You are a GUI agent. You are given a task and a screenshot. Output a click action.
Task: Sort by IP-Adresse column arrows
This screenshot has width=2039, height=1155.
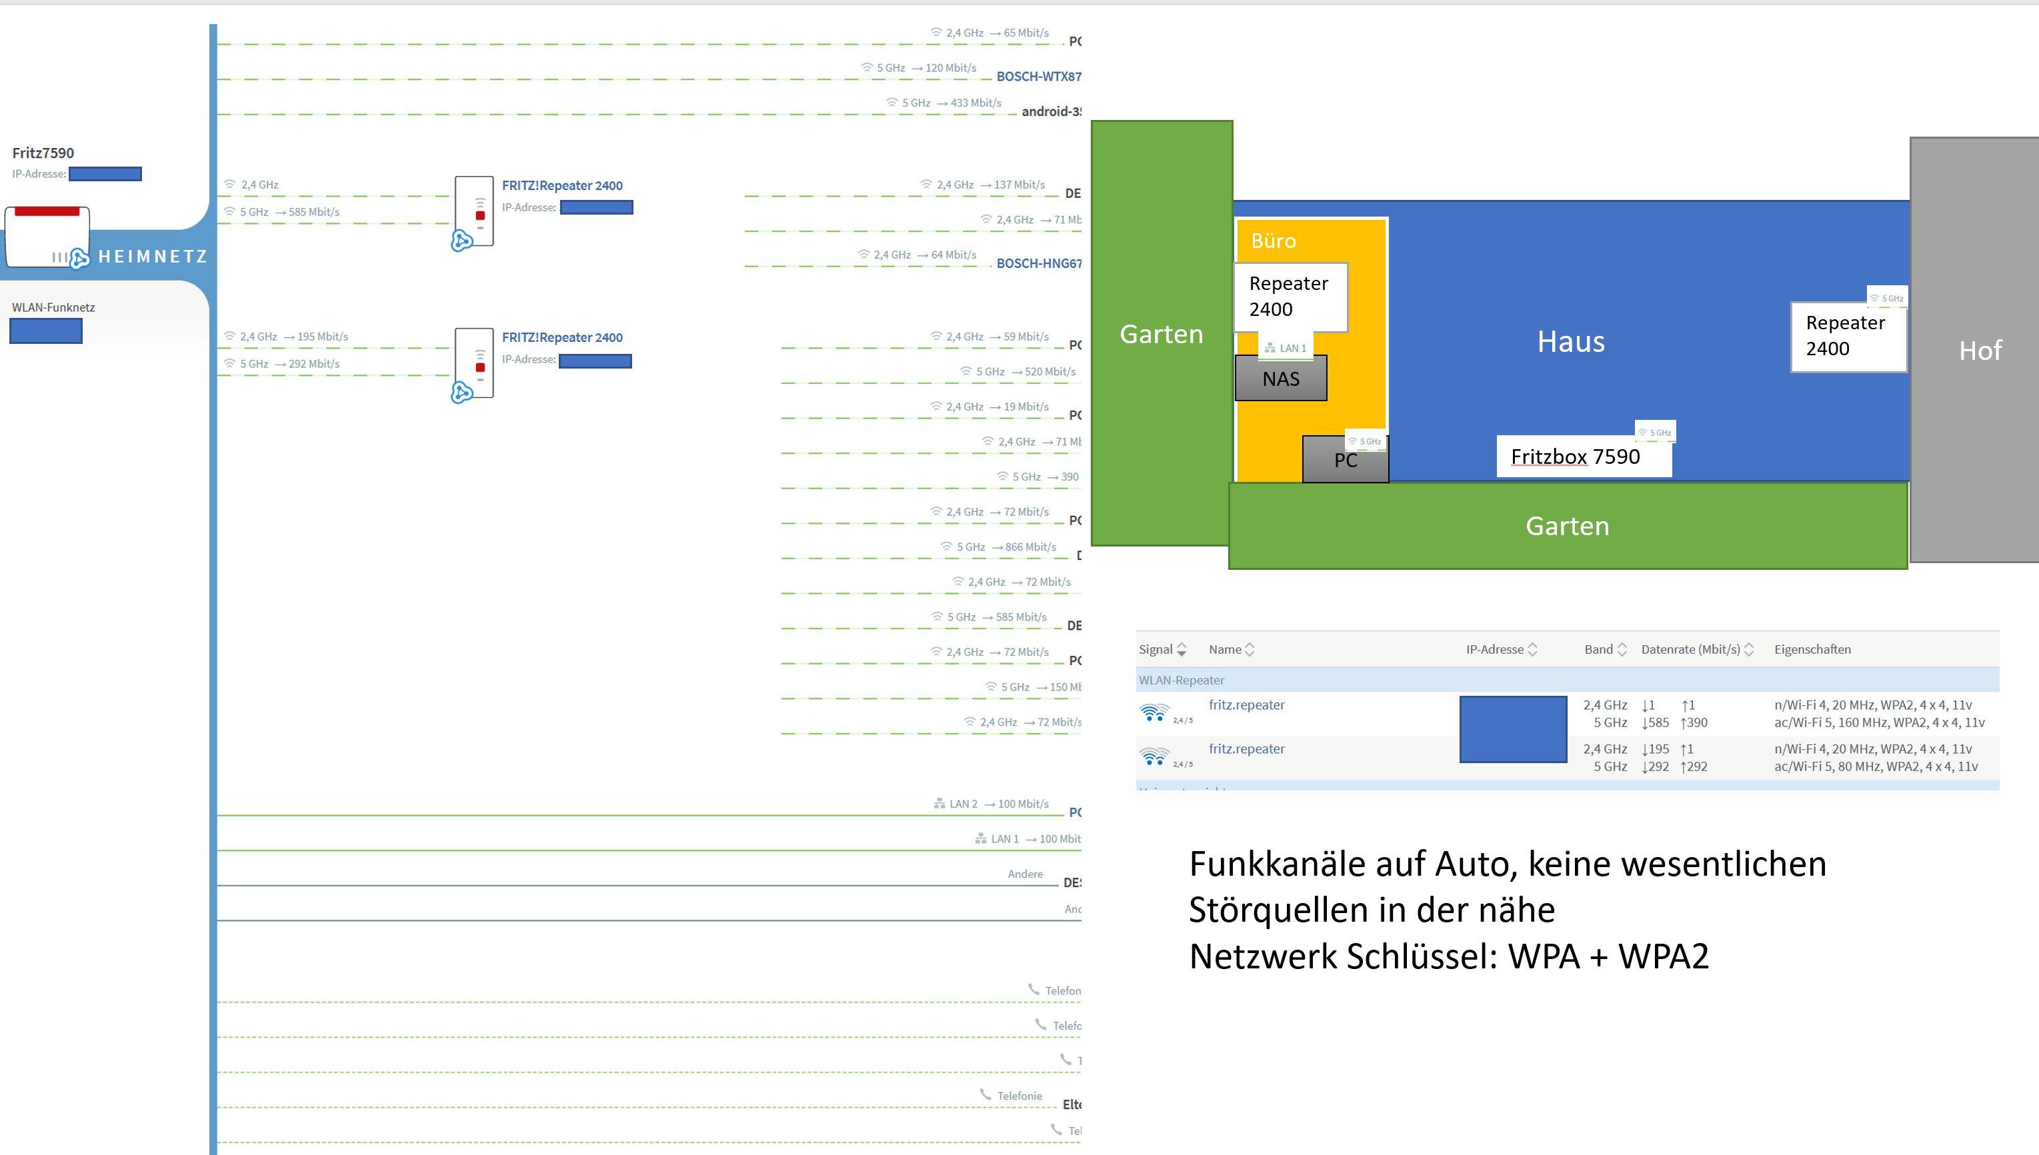click(1532, 650)
